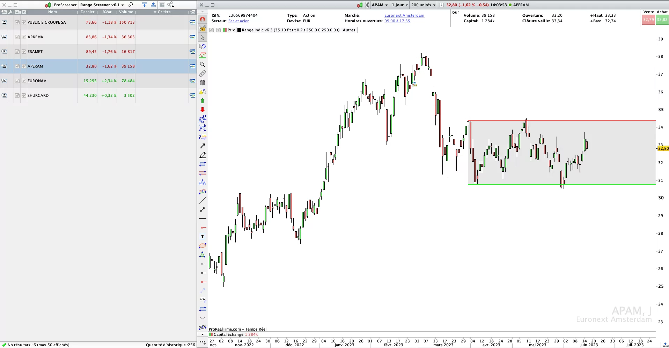Select the ARKEMA row
The image size is (669, 348).
pyautogui.click(x=98, y=37)
